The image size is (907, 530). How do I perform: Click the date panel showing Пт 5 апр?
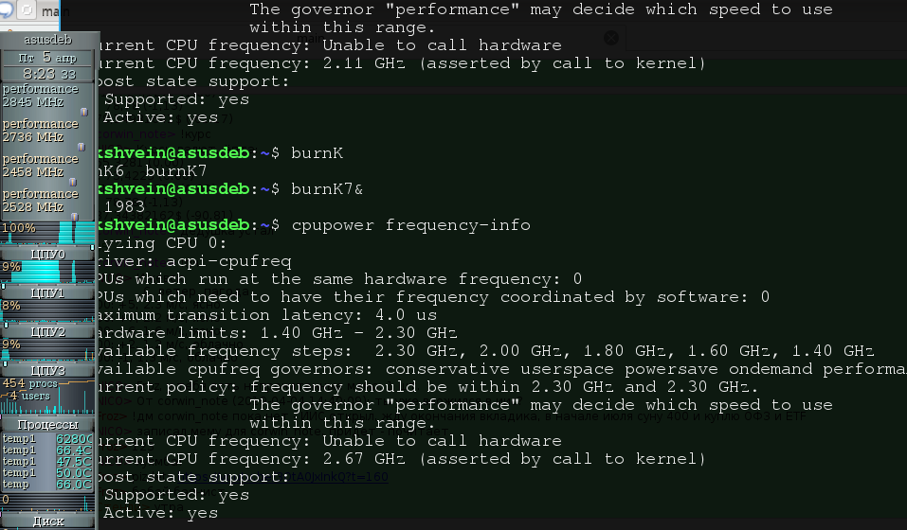tap(47, 58)
